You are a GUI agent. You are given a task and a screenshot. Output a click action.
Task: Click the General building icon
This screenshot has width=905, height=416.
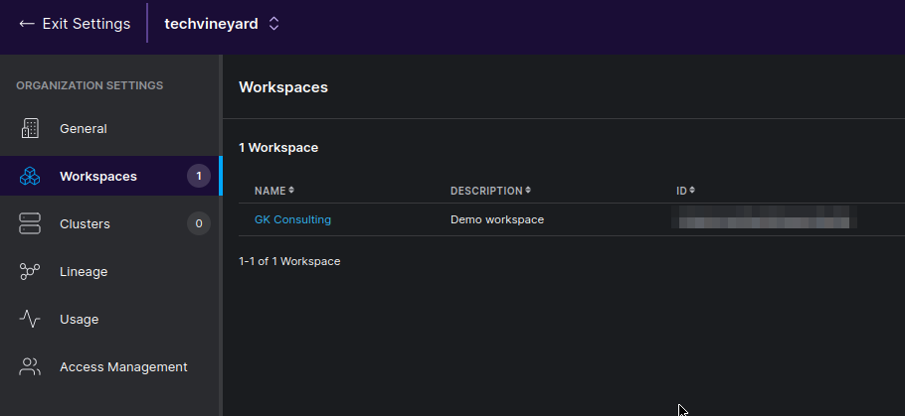coord(30,128)
